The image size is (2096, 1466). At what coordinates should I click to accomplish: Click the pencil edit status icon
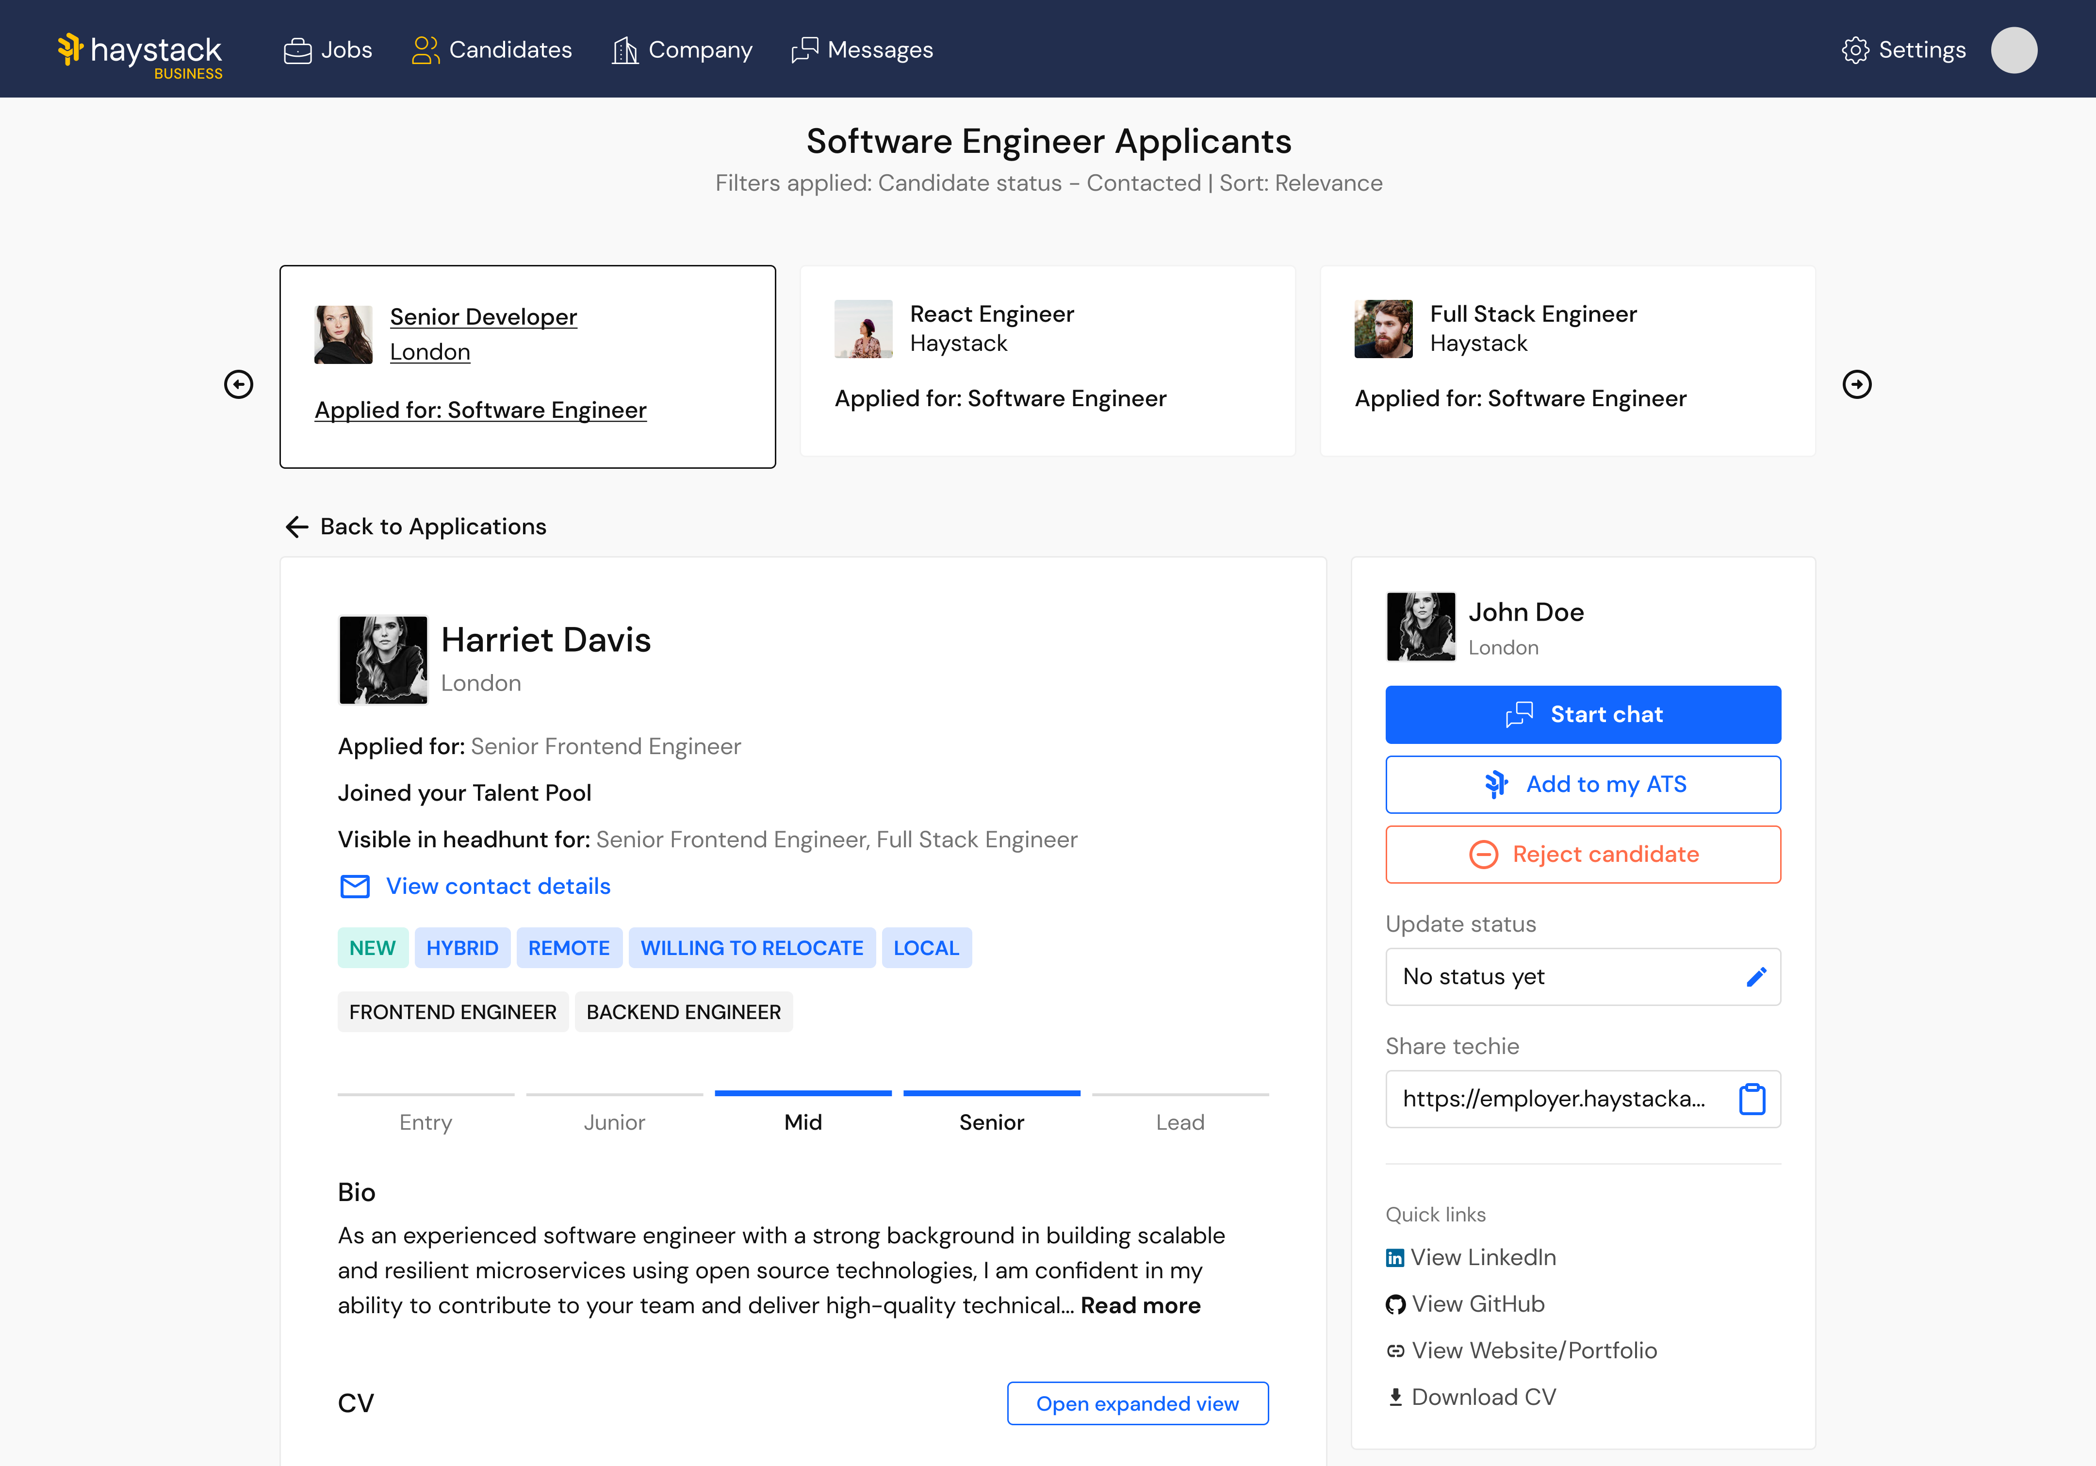coord(1755,977)
